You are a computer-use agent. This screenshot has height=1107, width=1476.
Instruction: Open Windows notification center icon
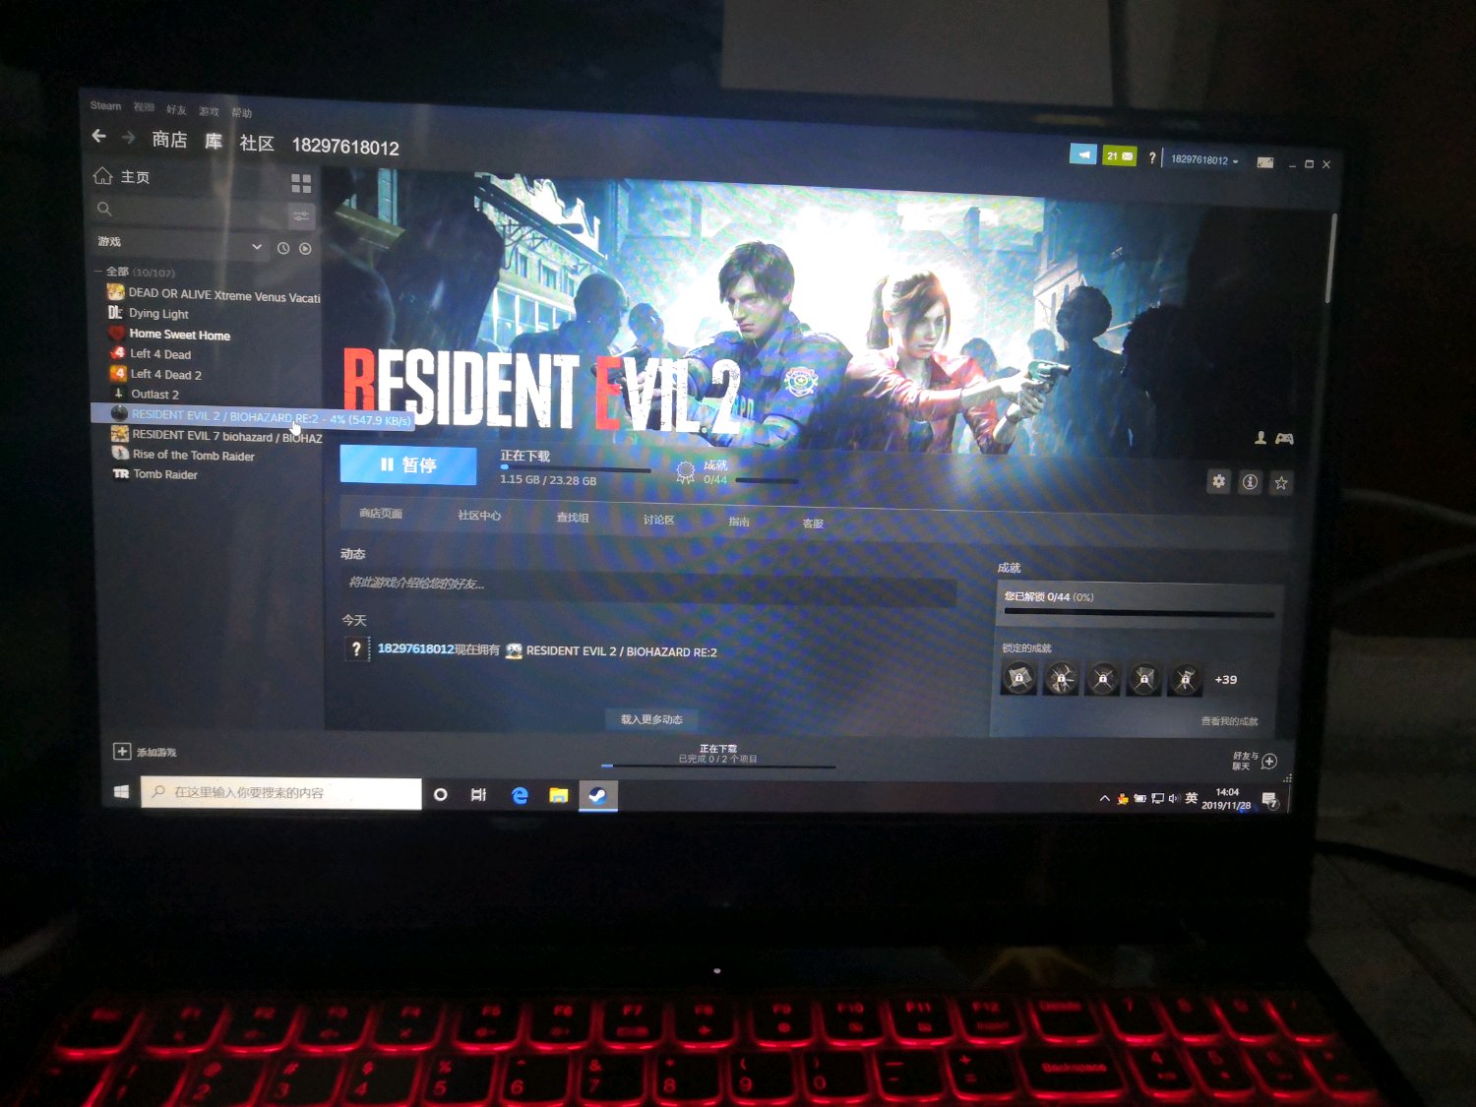click(1270, 800)
